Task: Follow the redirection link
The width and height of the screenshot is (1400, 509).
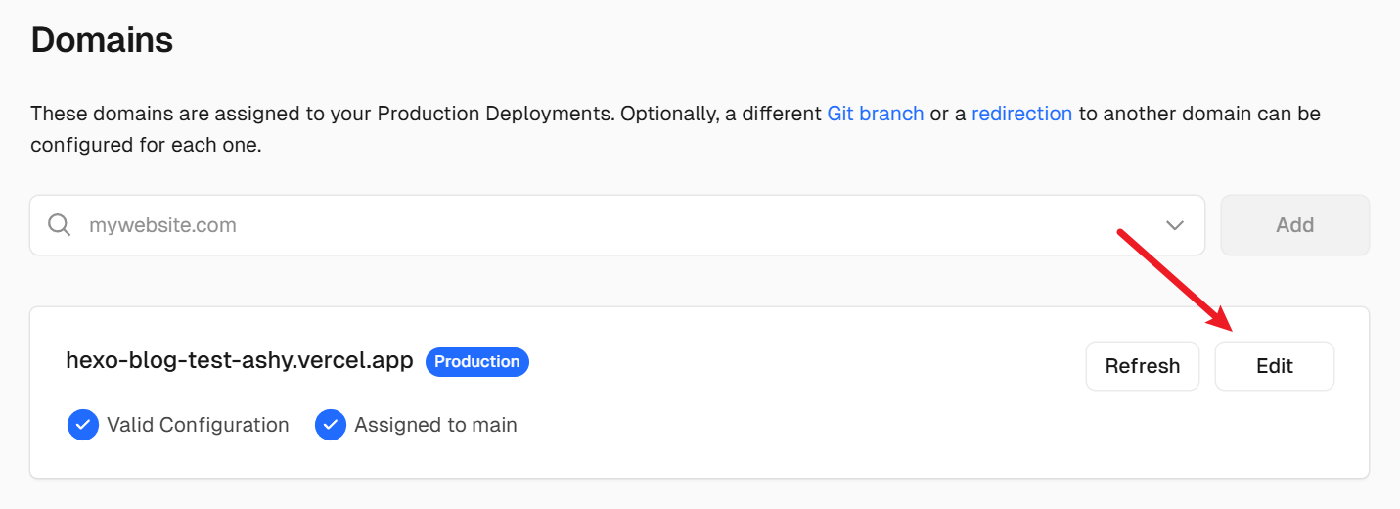Action: pos(1021,114)
